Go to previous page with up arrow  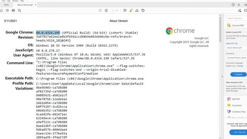100,10
